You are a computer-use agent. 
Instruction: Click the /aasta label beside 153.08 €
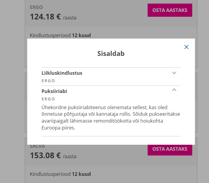coord(69,156)
